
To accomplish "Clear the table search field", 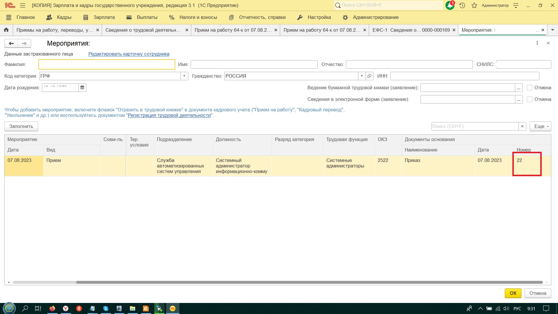I will point(522,126).
